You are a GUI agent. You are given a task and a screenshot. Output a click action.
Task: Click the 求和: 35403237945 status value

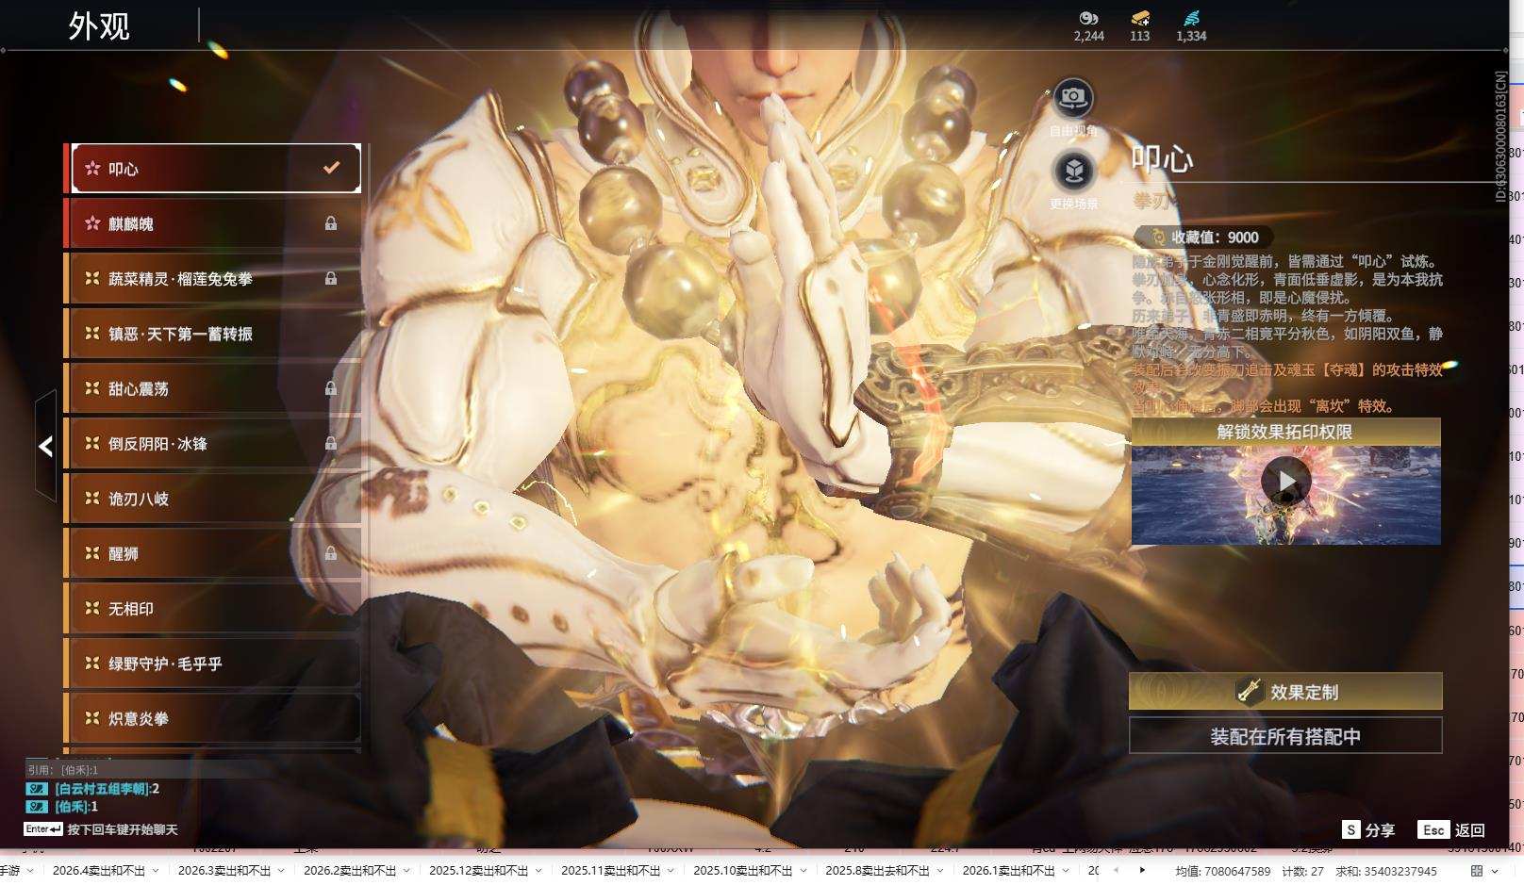pos(1386,872)
